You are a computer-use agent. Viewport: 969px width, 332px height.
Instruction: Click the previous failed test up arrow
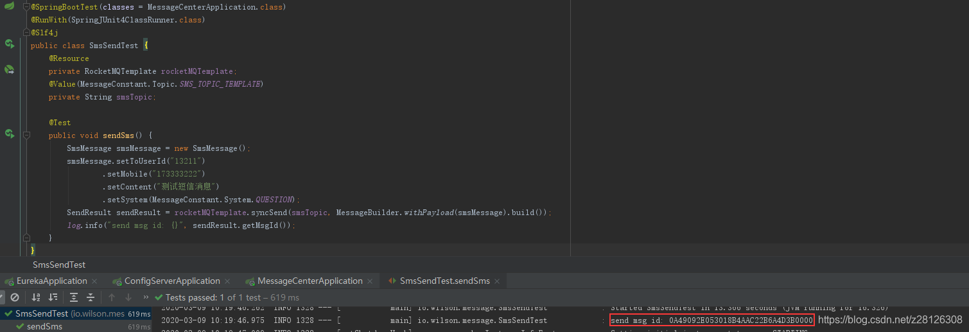coord(112,297)
